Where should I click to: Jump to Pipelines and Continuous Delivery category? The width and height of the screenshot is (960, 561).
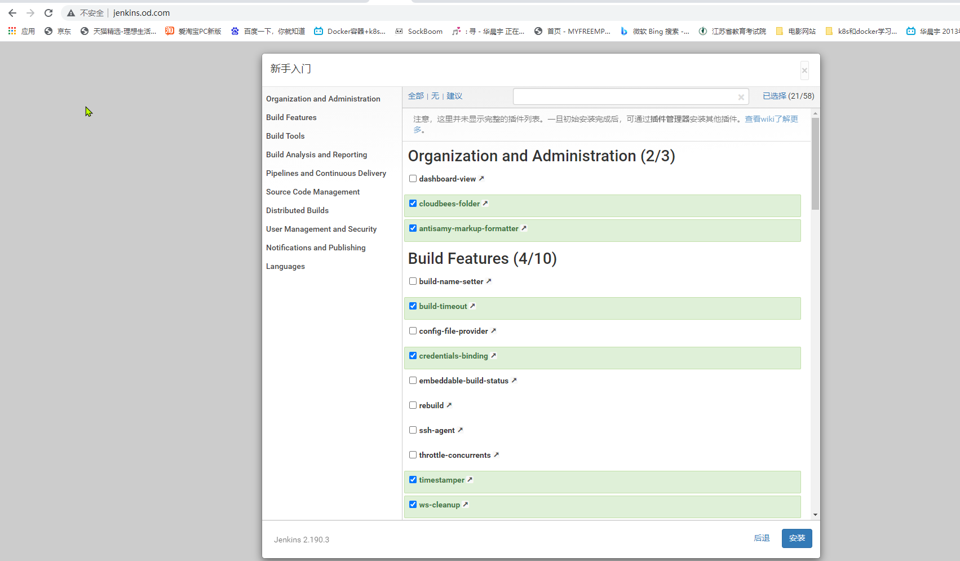tap(326, 173)
